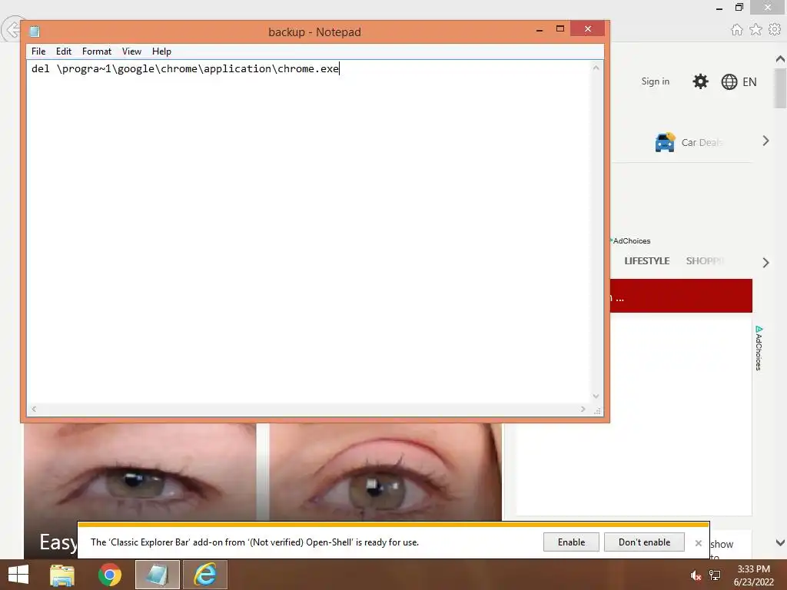
Task: Open File Explorer from the taskbar
Action: coord(62,575)
